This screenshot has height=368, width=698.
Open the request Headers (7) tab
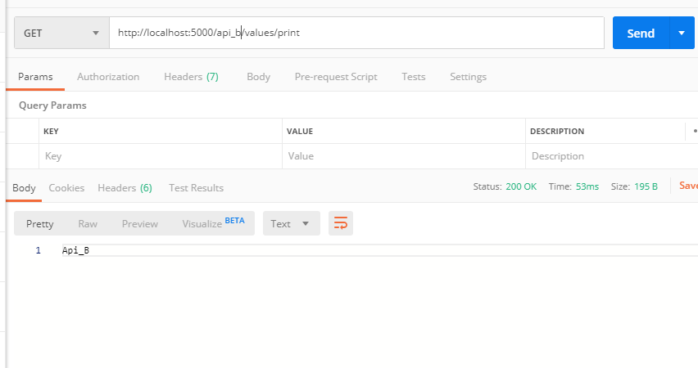(191, 77)
